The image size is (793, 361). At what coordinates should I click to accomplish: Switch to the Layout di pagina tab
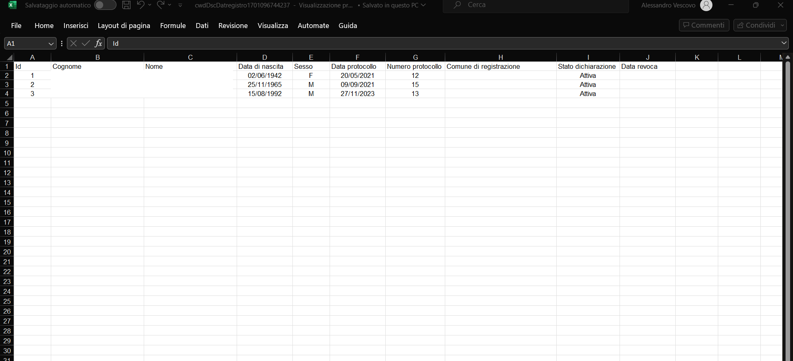click(124, 26)
